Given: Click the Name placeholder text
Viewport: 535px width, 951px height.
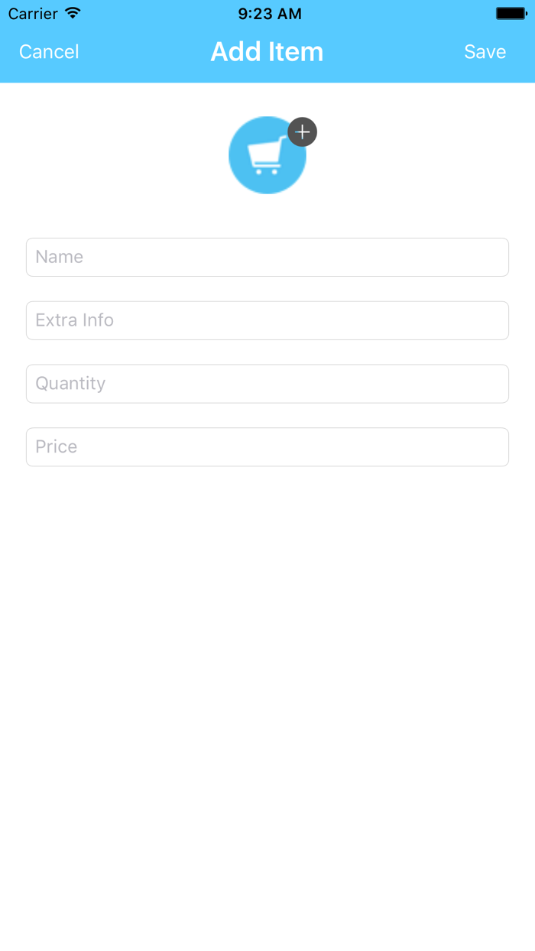Looking at the screenshot, I should 59,257.
